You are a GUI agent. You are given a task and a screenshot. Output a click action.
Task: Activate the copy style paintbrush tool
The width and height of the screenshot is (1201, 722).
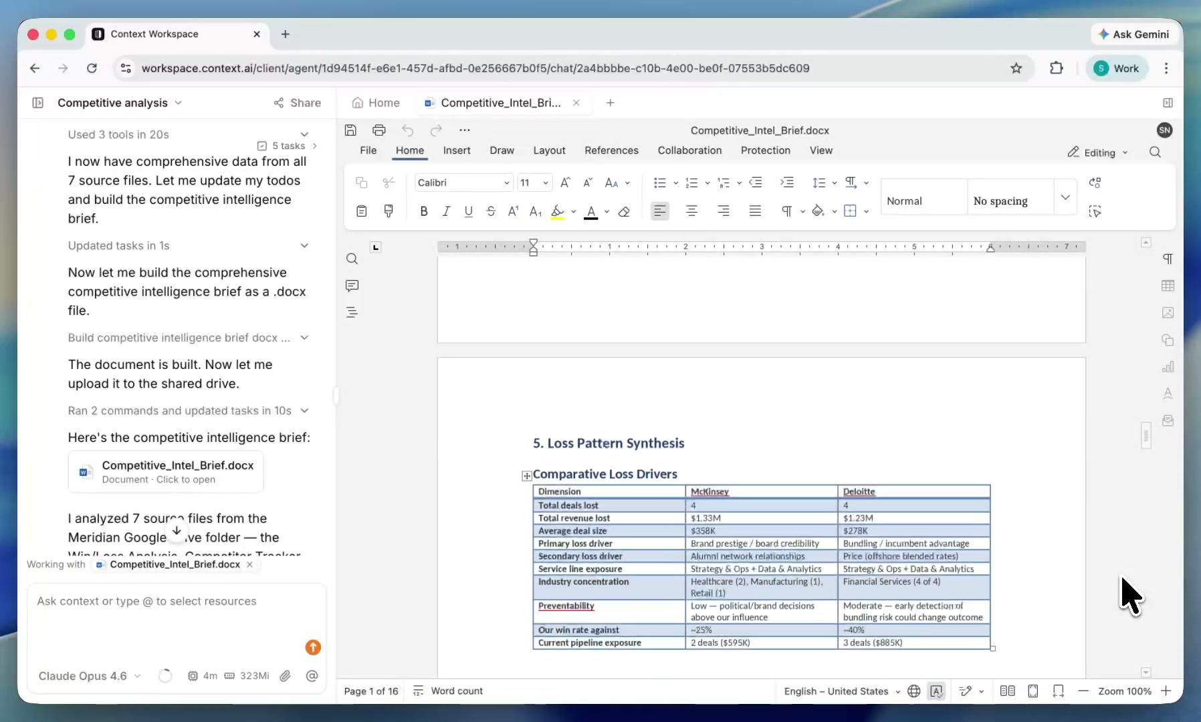[x=389, y=211]
